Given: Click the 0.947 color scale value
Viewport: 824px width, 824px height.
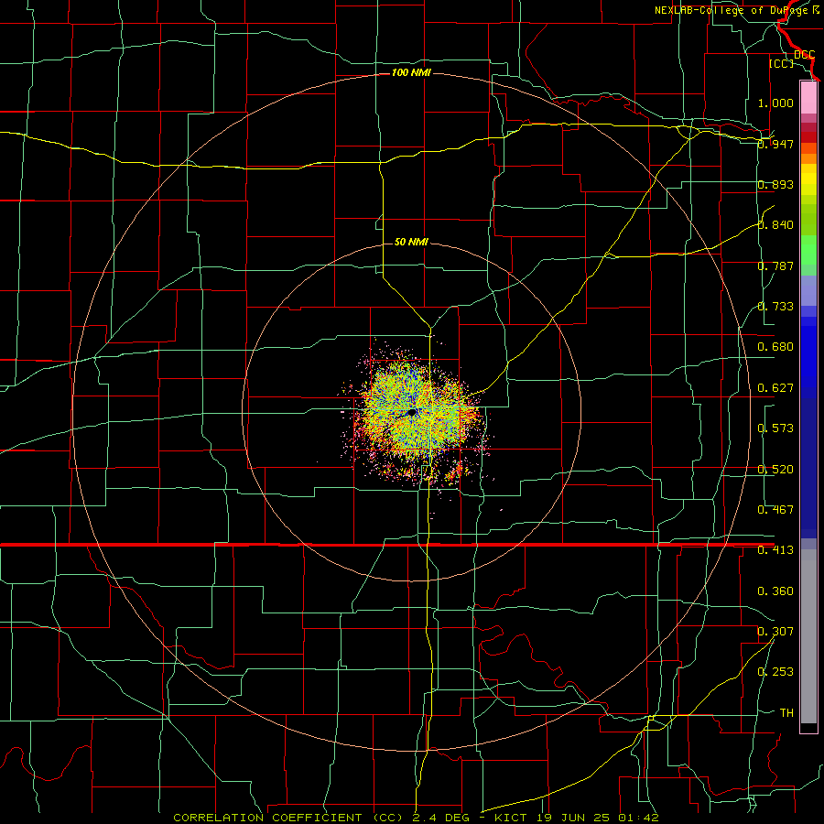Looking at the screenshot, I should tap(775, 144).
